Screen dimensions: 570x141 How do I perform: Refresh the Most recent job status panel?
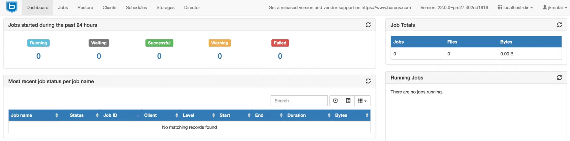click(368, 81)
